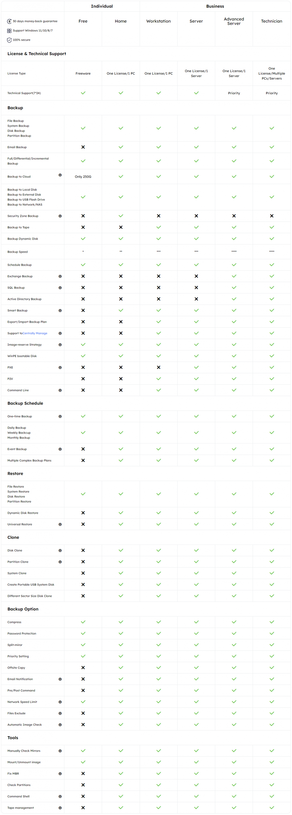Click info icon beside Command Line
Screen dimensions: 292x815
[60, 390]
